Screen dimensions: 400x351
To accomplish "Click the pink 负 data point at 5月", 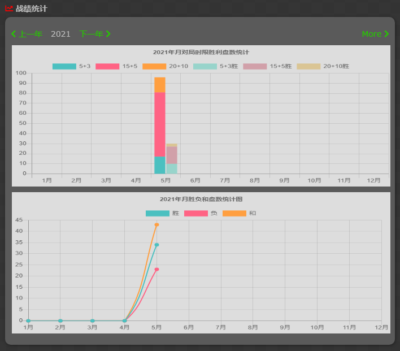I will (156, 269).
